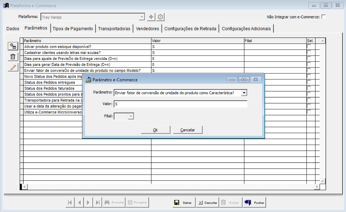Go to previous record
This screenshot has width=346, height=212.
[x=79, y=202]
